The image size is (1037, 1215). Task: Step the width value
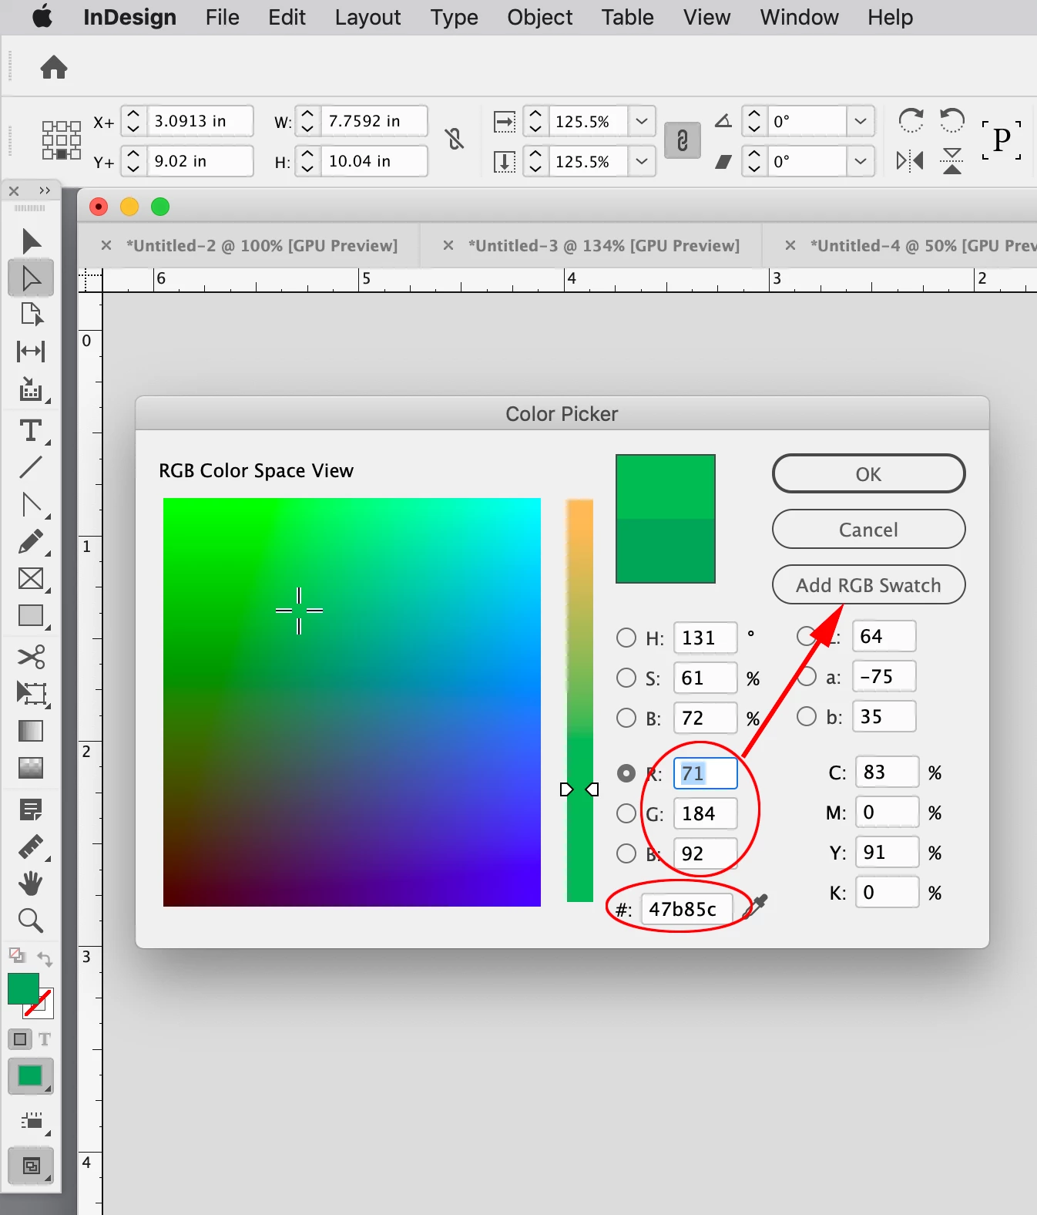click(x=307, y=121)
